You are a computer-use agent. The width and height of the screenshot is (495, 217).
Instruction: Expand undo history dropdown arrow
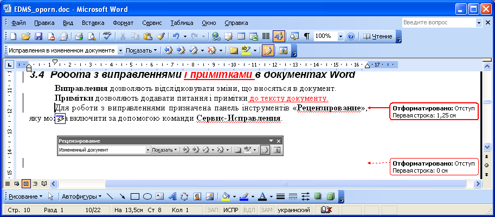(185, 36)
